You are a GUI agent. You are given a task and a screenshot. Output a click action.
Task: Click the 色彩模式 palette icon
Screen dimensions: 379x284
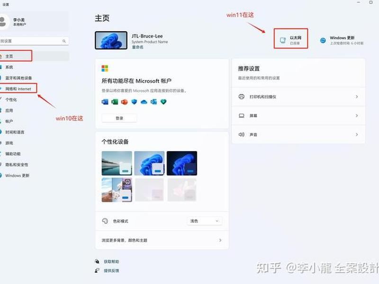(x=105, y=221)
